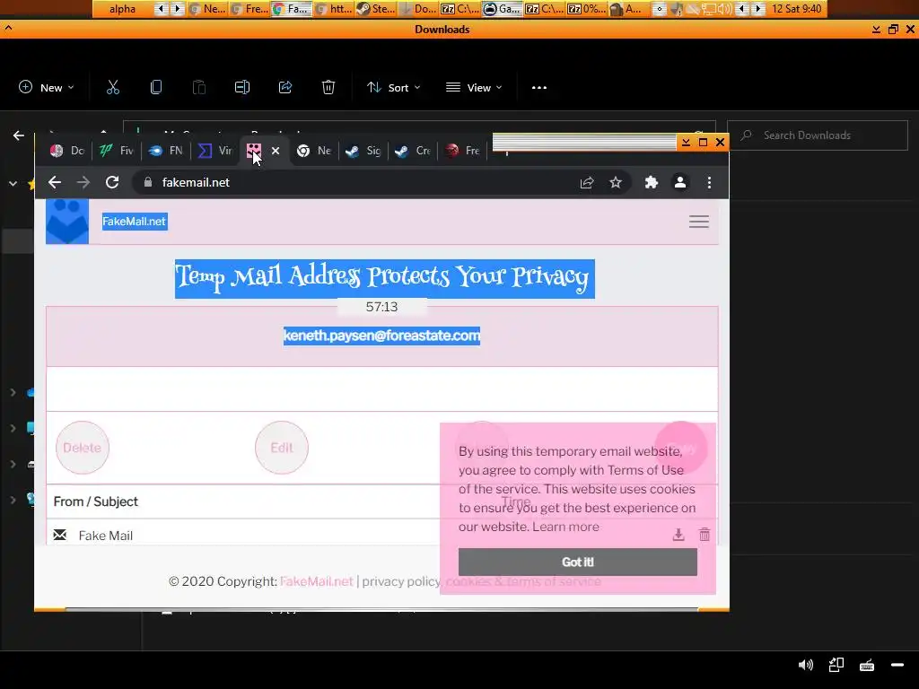
Task: Close the active FakeMail browser tab
Action: (276, 151)
